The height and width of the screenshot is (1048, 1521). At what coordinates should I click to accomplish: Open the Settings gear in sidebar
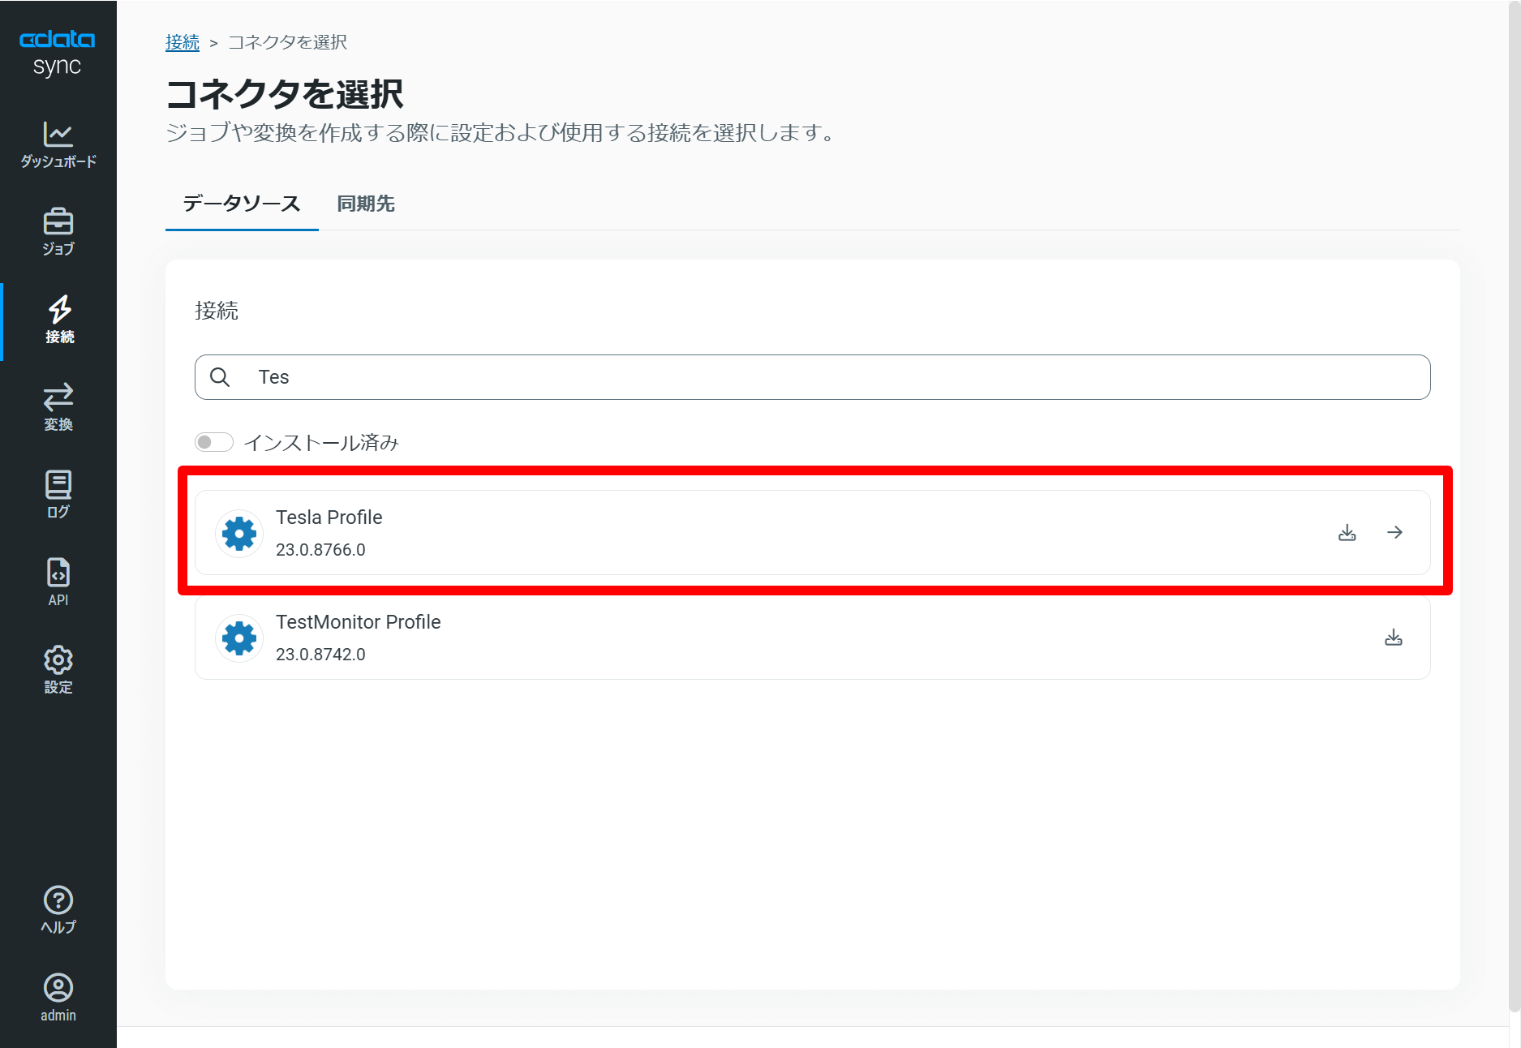58,669
